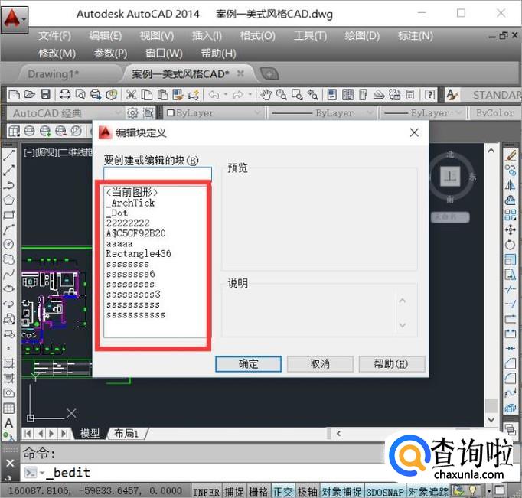Click the Copy icon in toolbar
This screenshot has width=522, height=498.
147,95
